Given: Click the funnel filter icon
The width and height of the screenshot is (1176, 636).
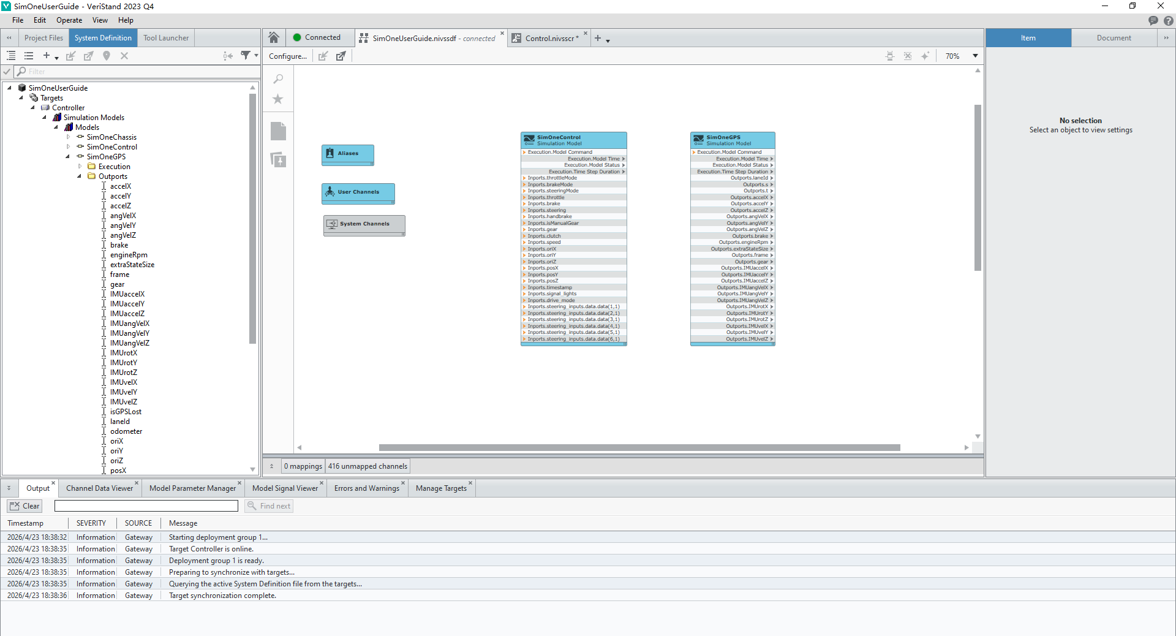Looking at the screenshot, I should tap(246, 55).
